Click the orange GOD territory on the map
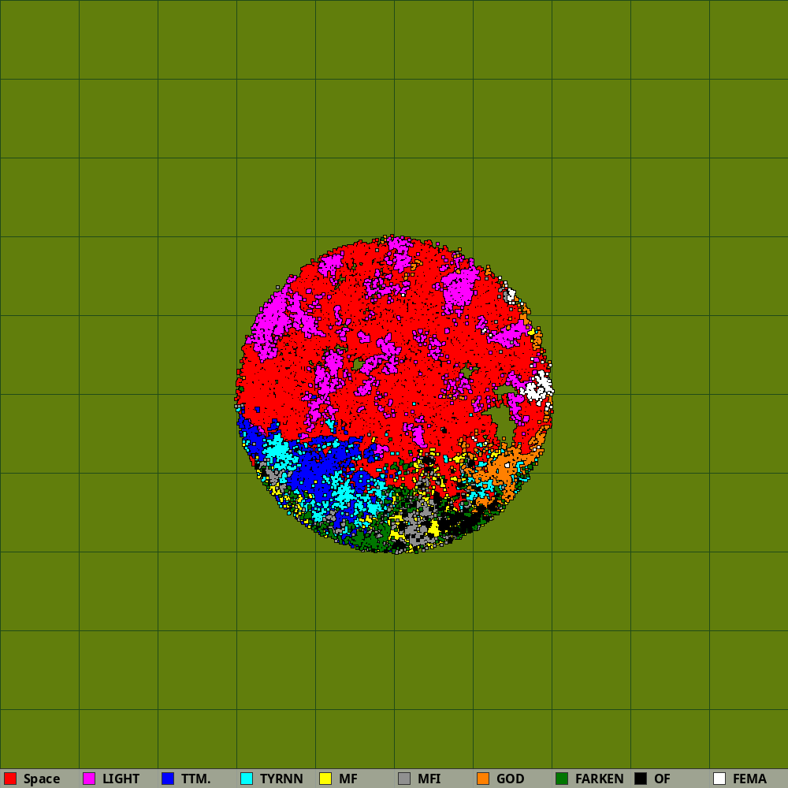Screen dimensions: 788x788 [x=501, y=467]
